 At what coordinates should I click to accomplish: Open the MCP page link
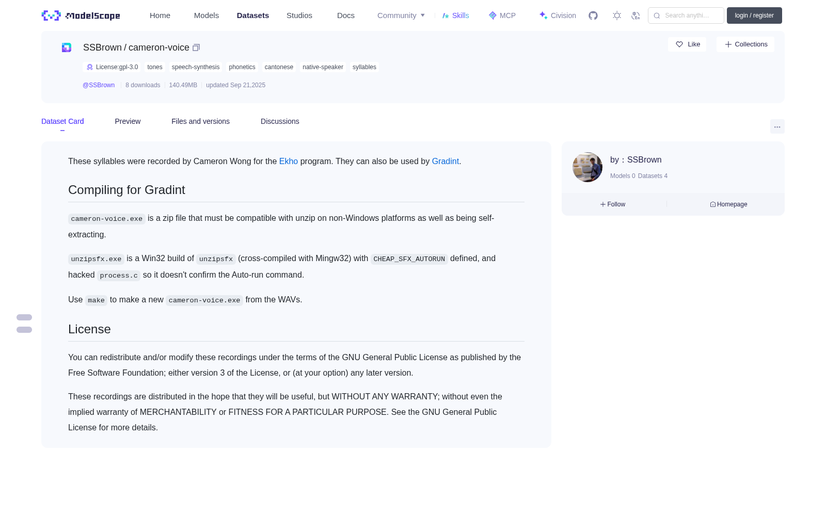507,15
